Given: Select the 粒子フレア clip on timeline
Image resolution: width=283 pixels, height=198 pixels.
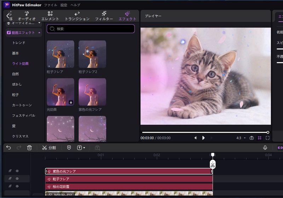Looking at the screenshot, I should 129,179.
